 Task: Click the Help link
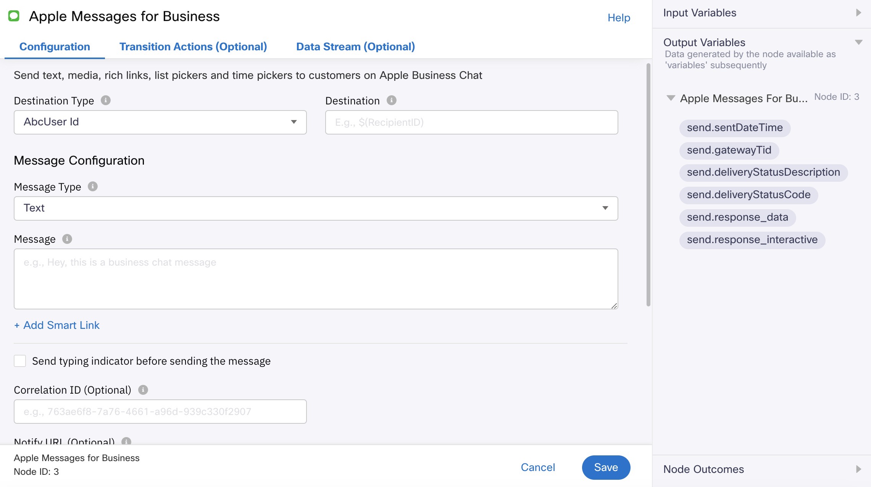pyautogui.click(x=619, y=18)
